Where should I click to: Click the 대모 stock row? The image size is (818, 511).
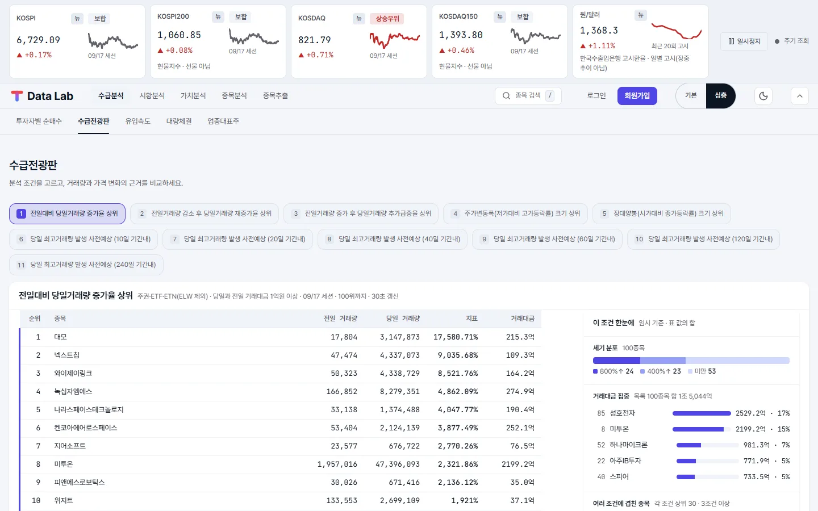[x=281, y=337]
